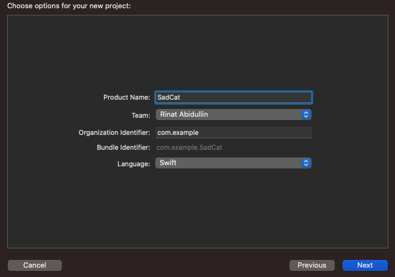
Task: Click the "Language:" label
Action: point(133,164)
